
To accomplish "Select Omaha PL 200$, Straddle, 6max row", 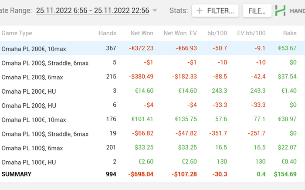I will [45, 63].
